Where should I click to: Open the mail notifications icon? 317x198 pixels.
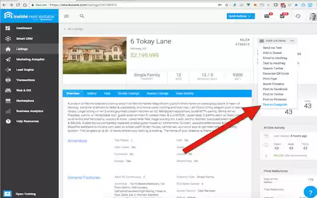(x=267, y=16)
